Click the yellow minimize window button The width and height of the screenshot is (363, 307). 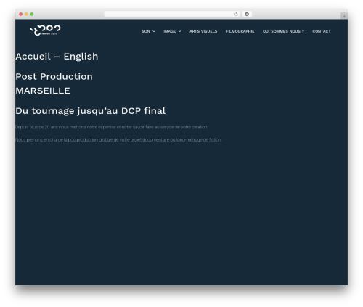point(26,14)
